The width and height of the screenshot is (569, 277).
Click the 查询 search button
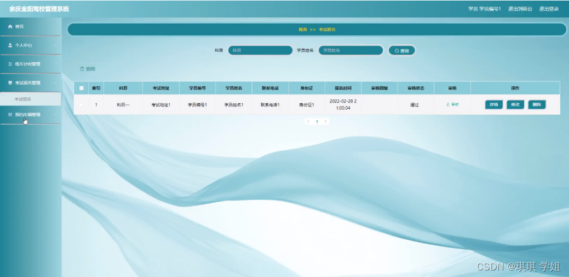(x=402, y=51)
